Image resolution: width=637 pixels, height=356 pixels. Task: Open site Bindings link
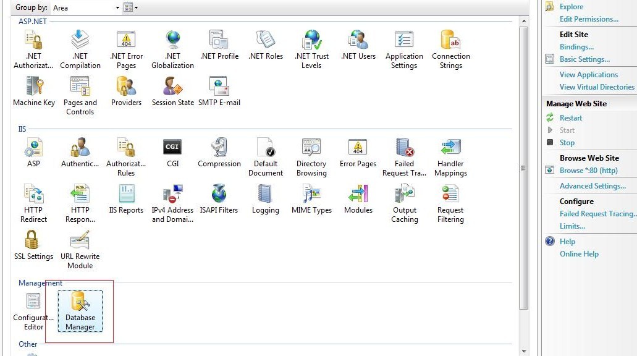[x=576, y=47]
